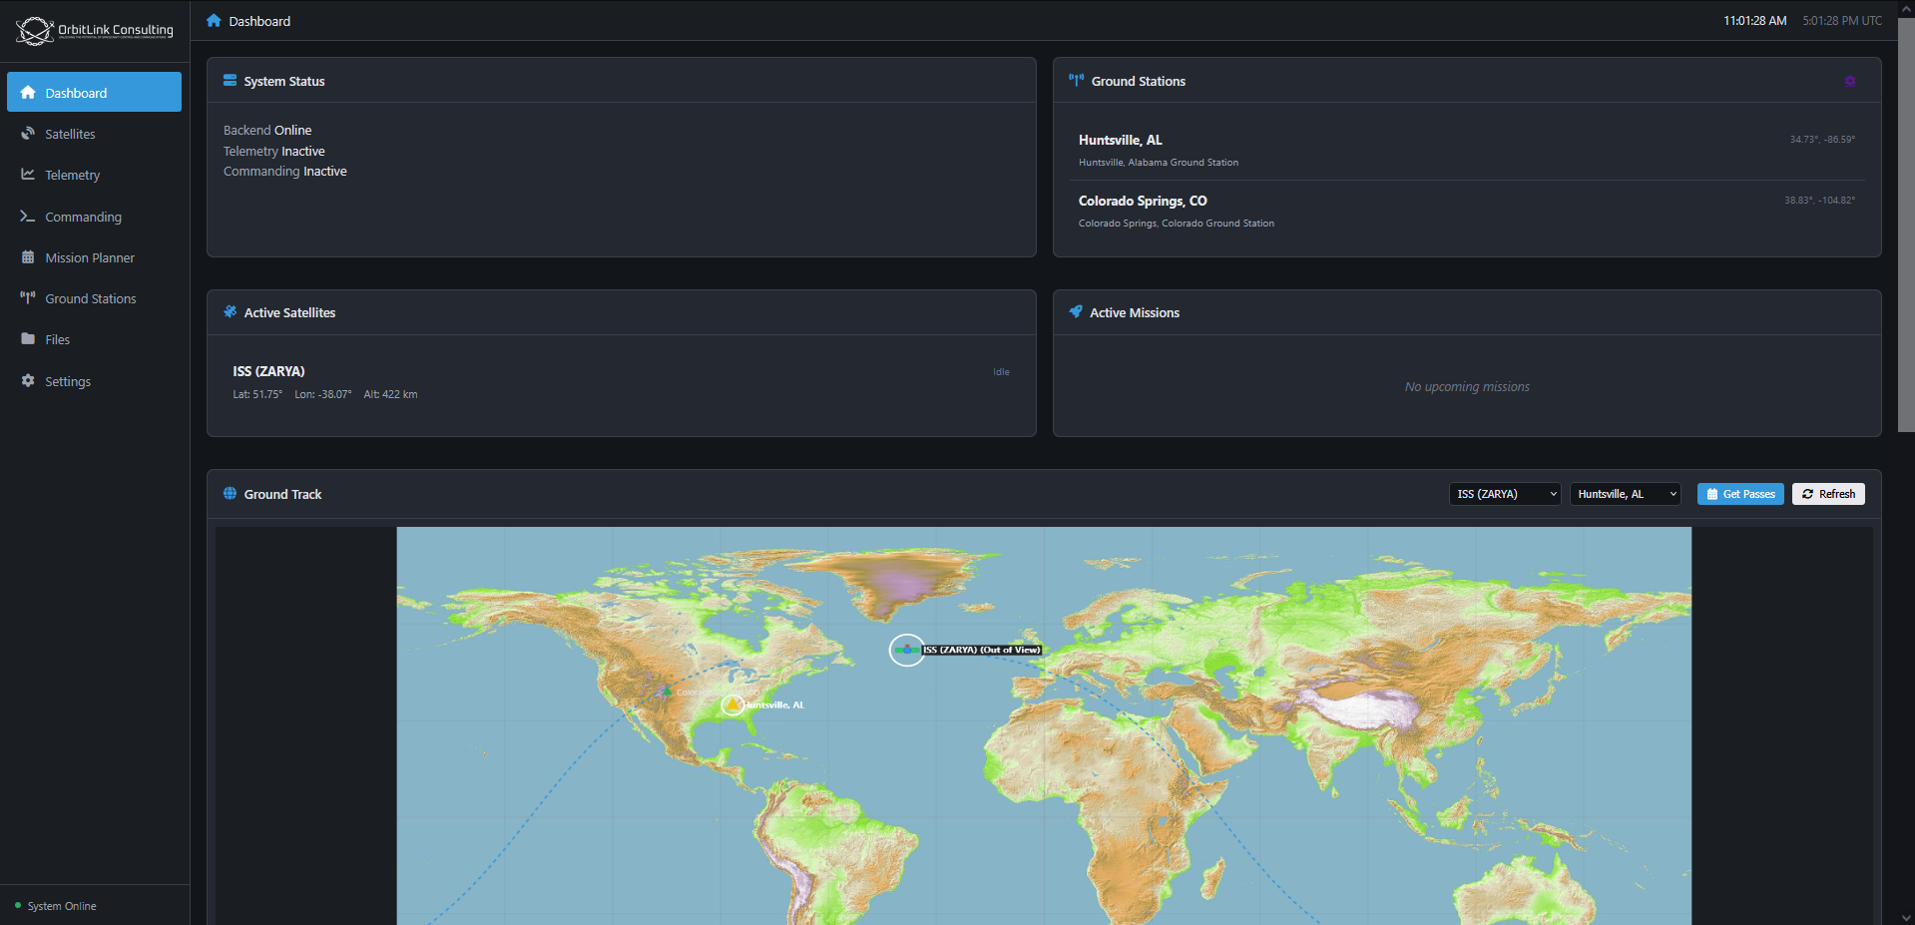
Task: Open the Huntsville, AL station dropdown
Action: pos(1625,494)
